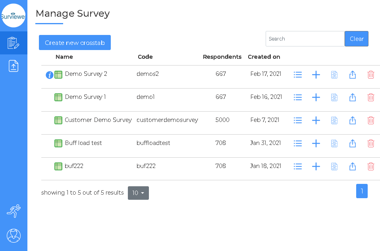The height and width of the screenshot is (251, 380).
Task: Click the spreadsheet icon for Customer Demo Survey
Action: tap(58, 120)
